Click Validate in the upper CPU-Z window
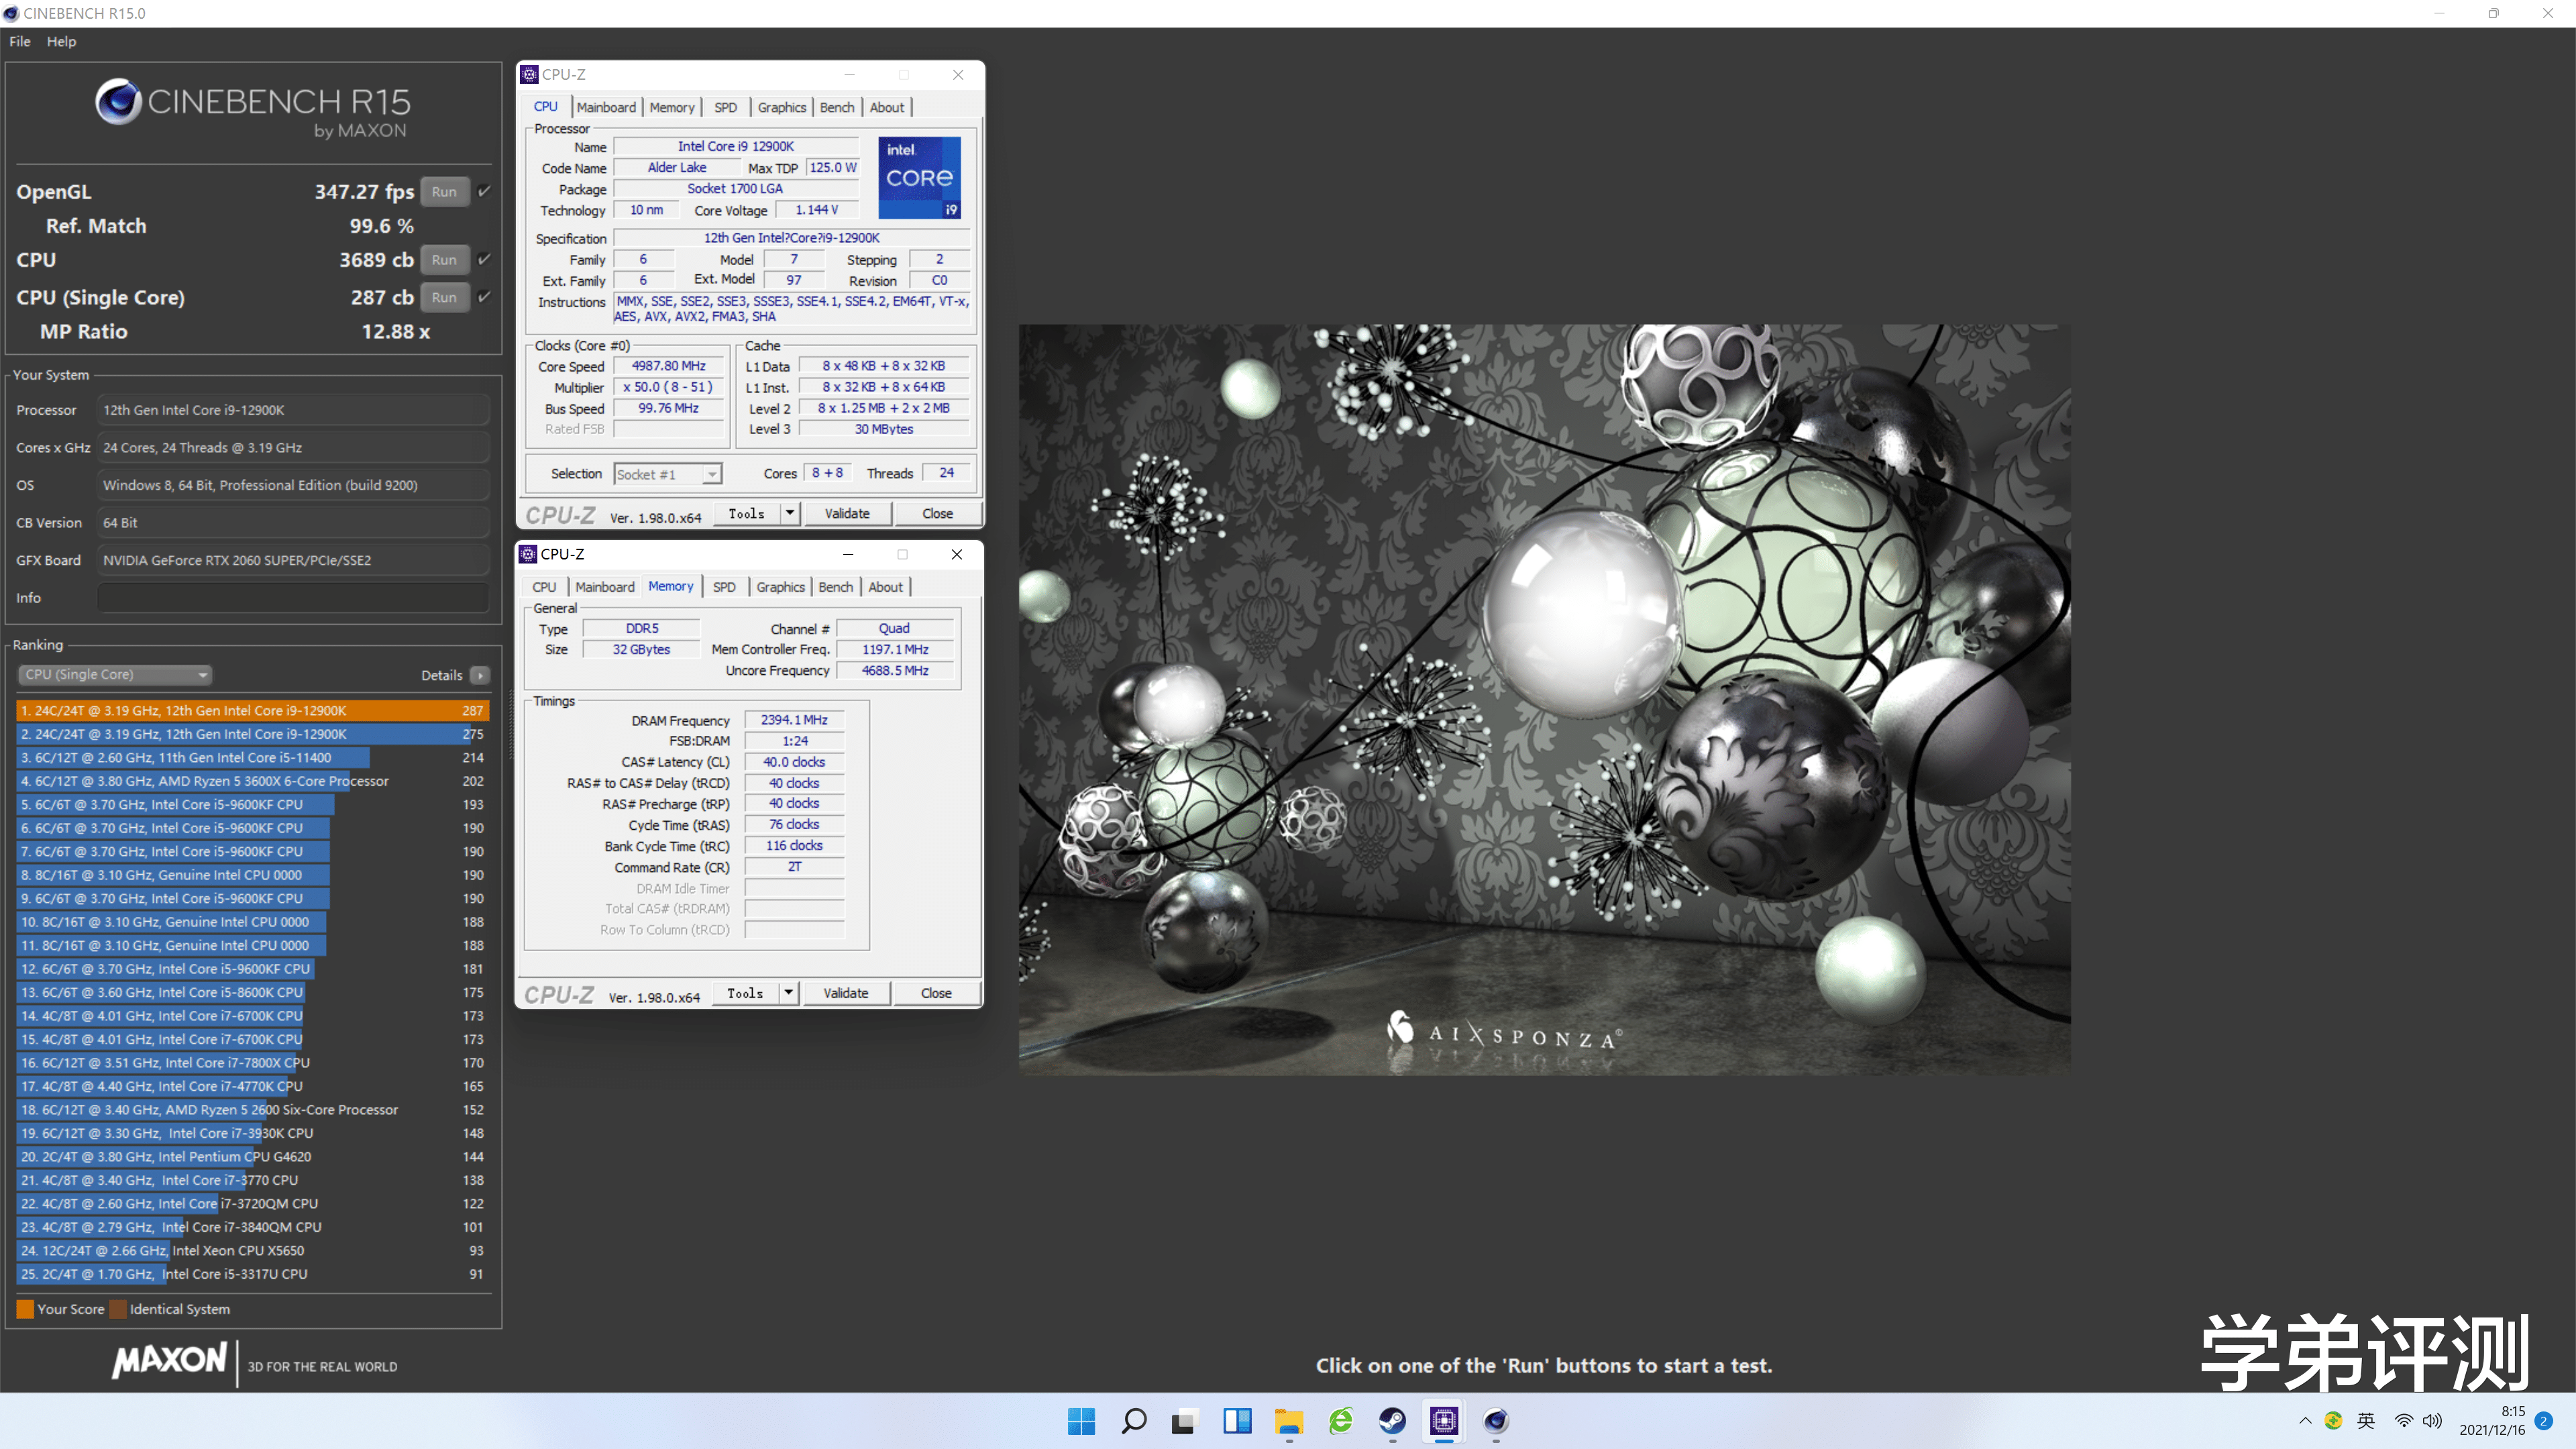Screen dimensions: 2576x1449 847,514
